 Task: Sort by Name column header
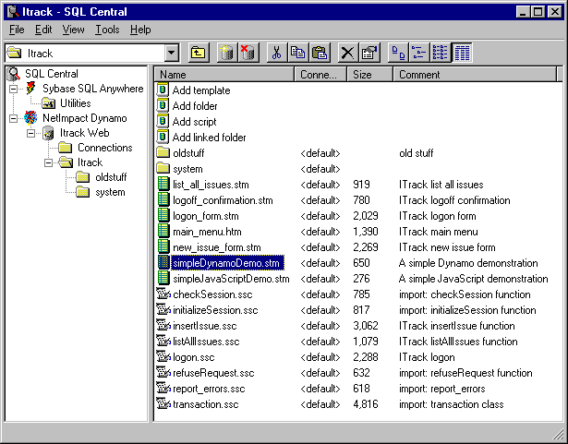[x=224, y=74]
